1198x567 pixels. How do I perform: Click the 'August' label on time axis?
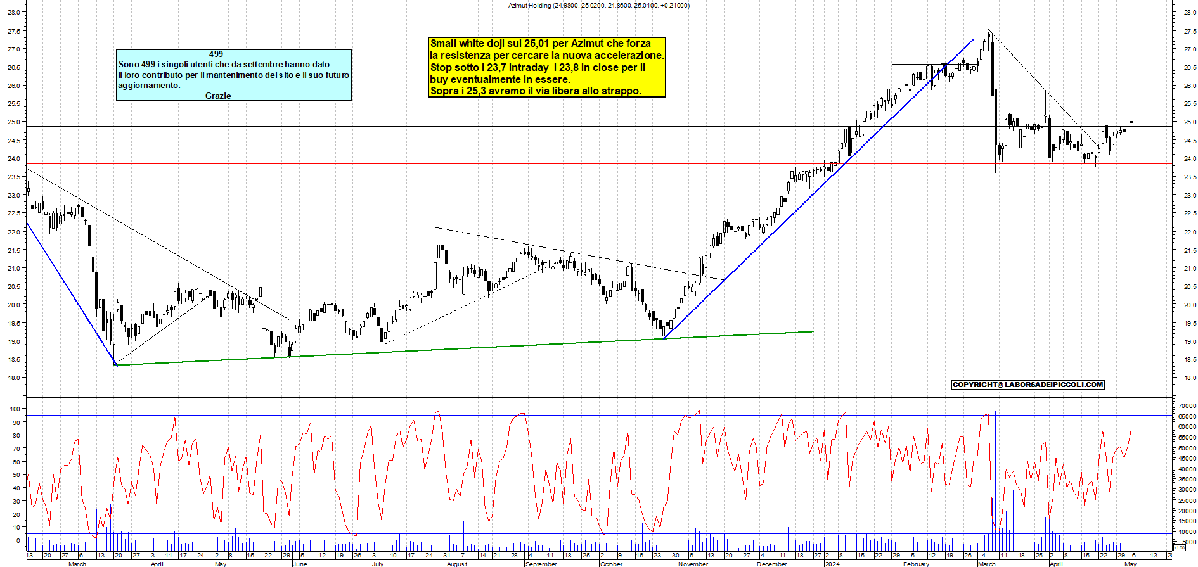point(457,564)
